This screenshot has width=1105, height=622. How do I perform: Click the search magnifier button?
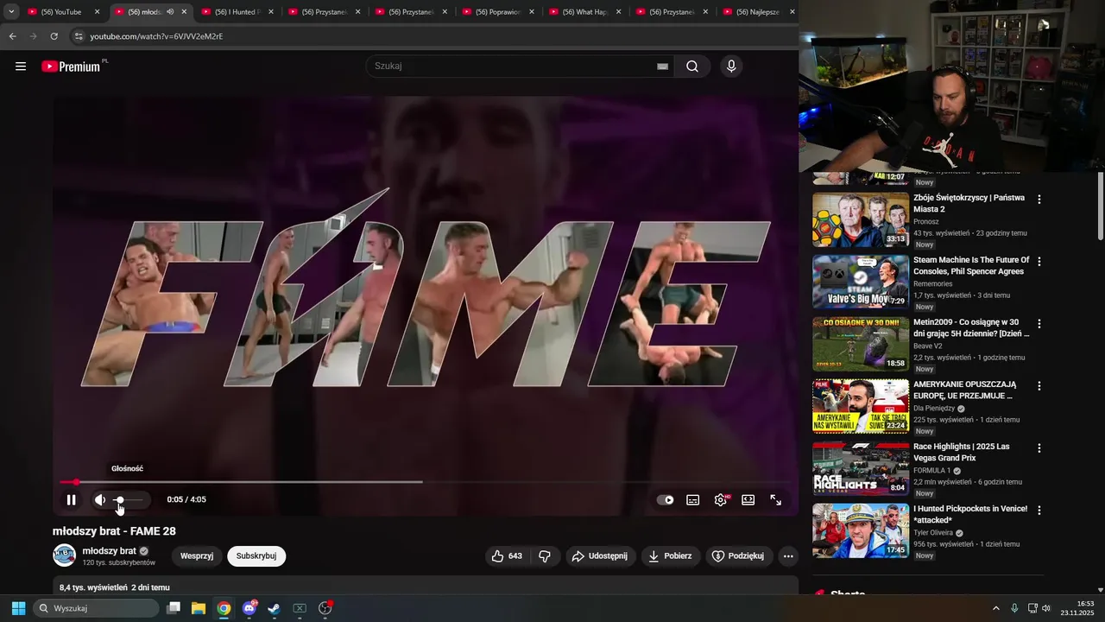click(x=692, y=67)
